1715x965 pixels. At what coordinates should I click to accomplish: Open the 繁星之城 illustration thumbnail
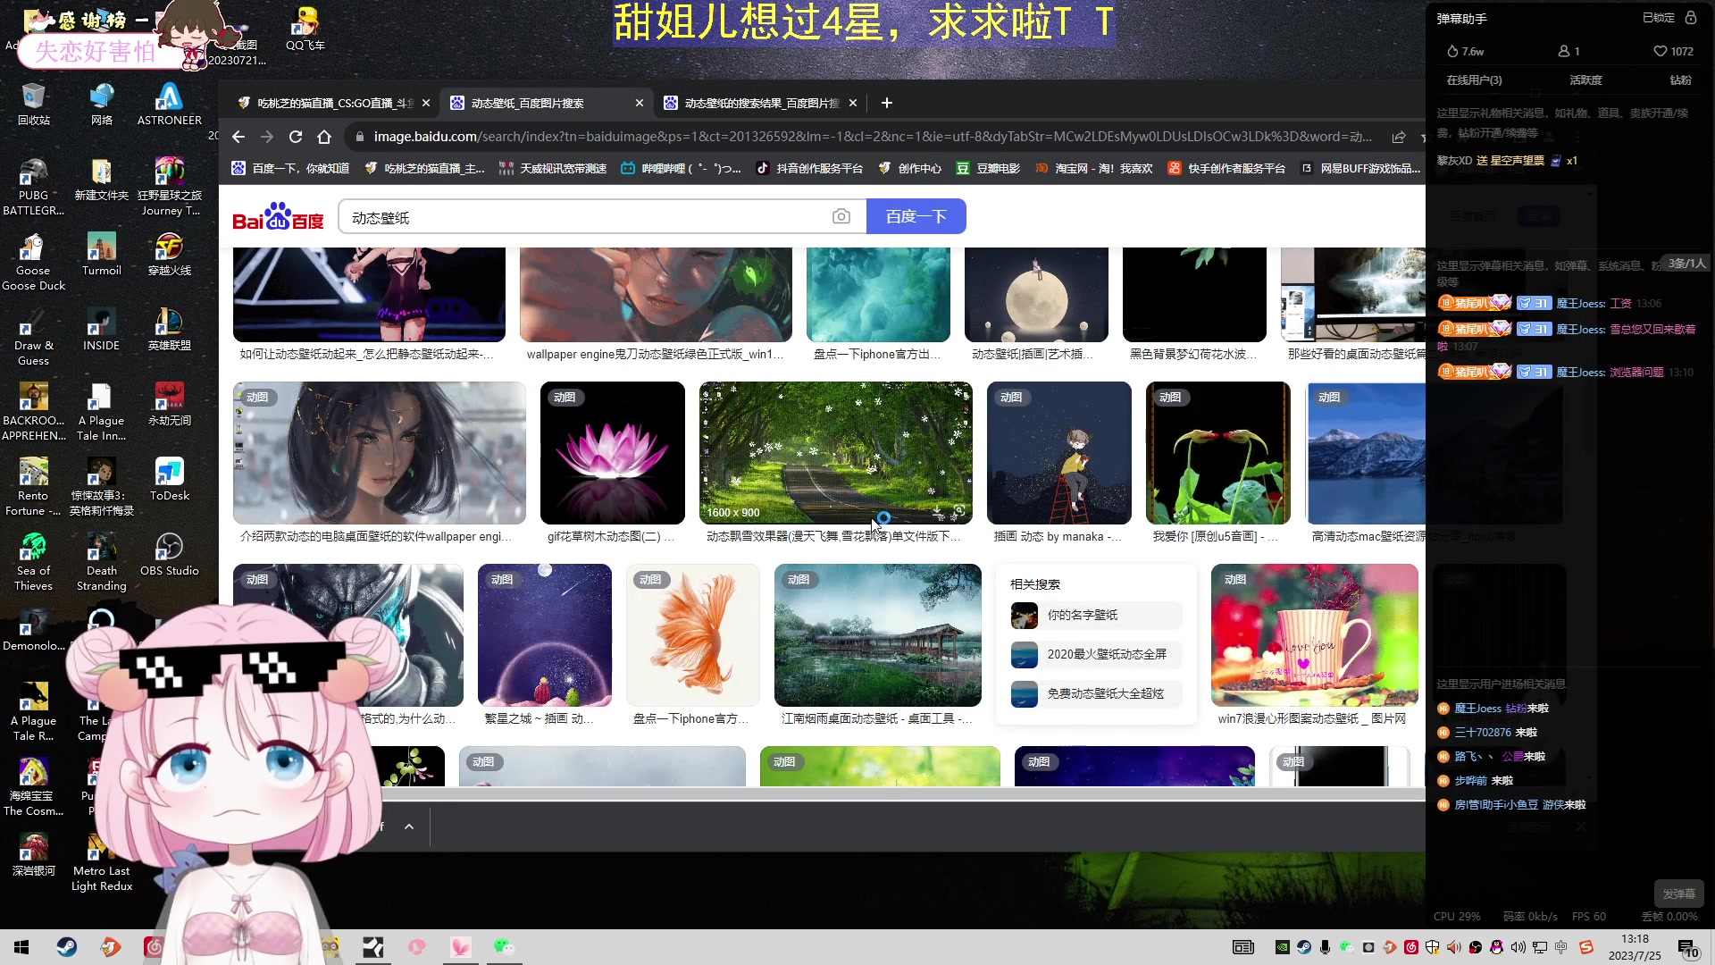[544, 635]
